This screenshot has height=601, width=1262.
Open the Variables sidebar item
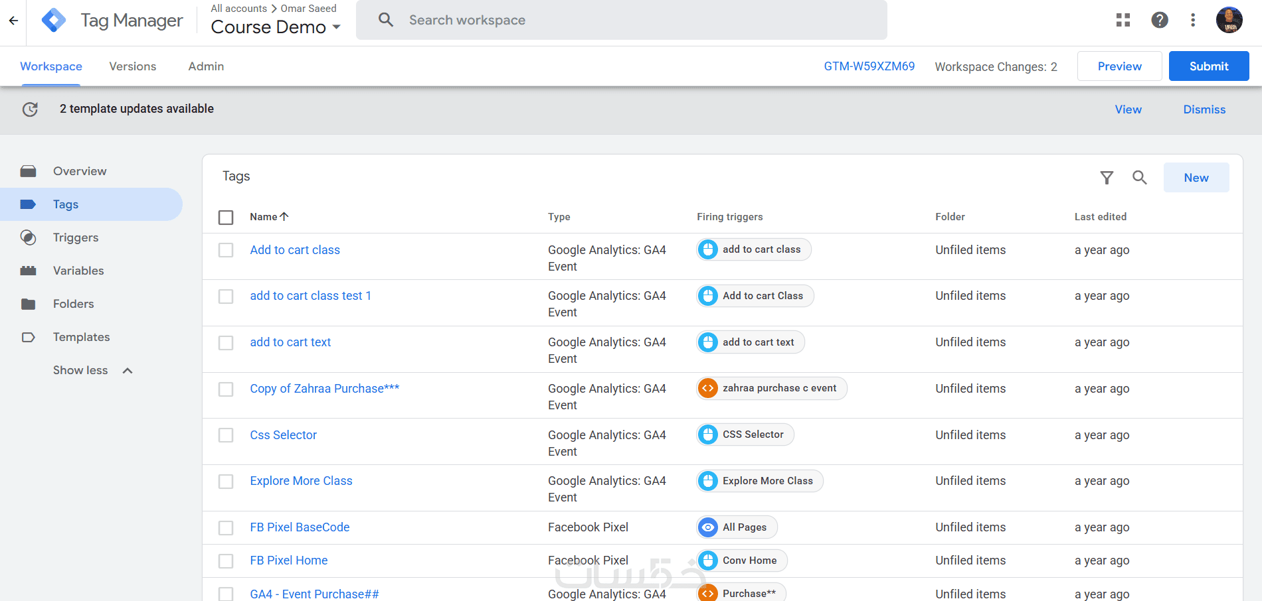(92, 271)
